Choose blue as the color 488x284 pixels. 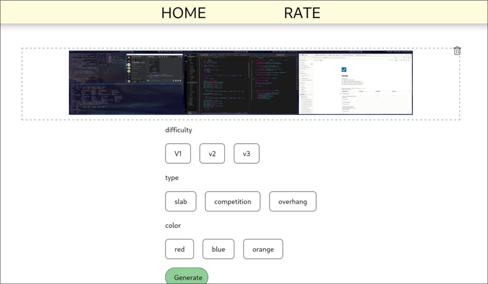[218, 249]
